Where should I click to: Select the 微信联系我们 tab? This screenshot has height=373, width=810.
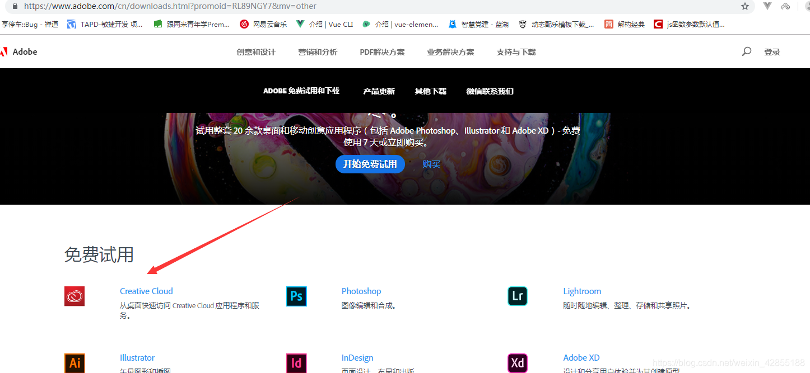(490, 91)
